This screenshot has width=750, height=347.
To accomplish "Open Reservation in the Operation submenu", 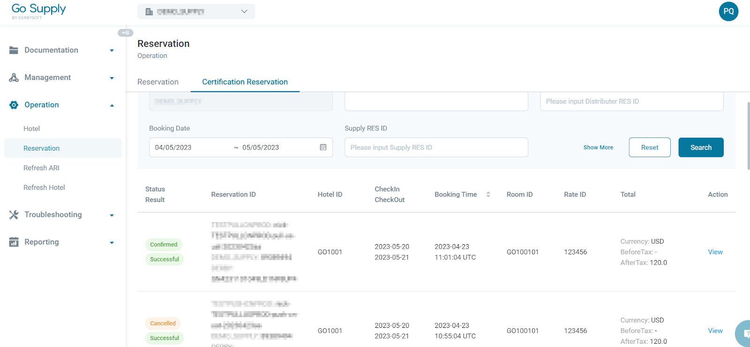I will pyautogui.click(x=63, y=148).
